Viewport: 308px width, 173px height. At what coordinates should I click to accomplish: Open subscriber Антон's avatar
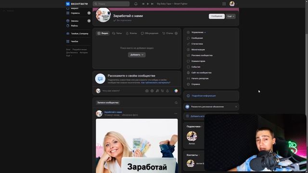[x=192, y=136]
